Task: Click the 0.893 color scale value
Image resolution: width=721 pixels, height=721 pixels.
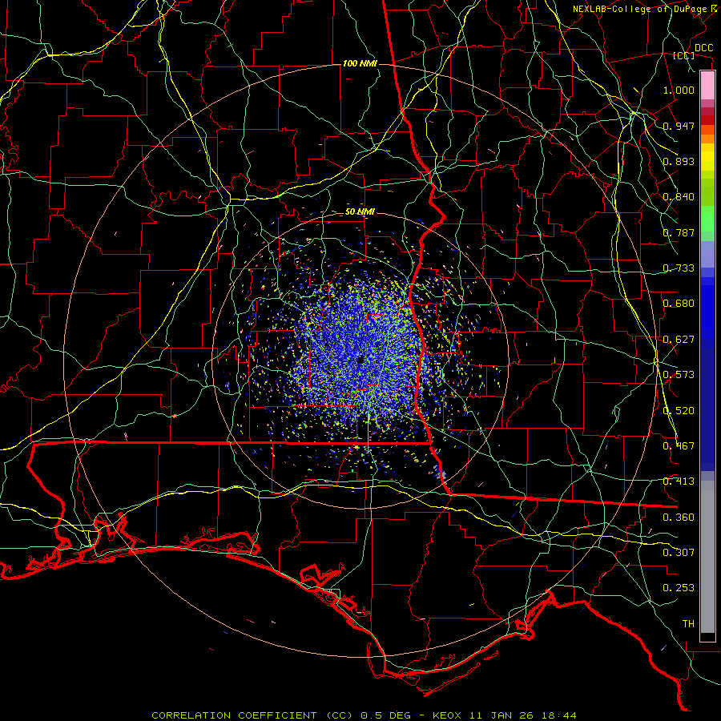Action: click(679, 161)
